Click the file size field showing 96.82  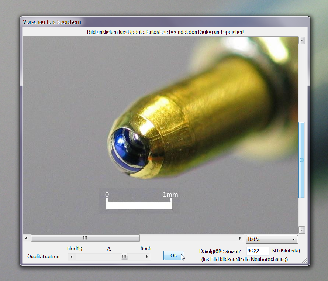258,251
